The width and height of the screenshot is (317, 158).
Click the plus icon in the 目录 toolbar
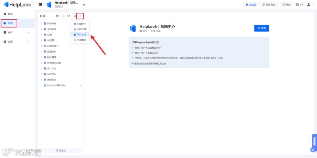pyautogui.click(x=80, y=16)
